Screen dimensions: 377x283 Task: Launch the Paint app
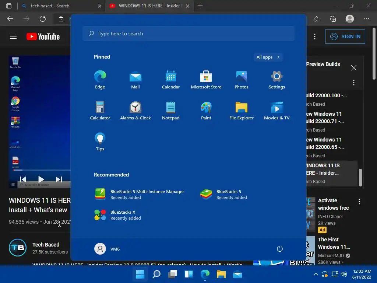[206, 111]
